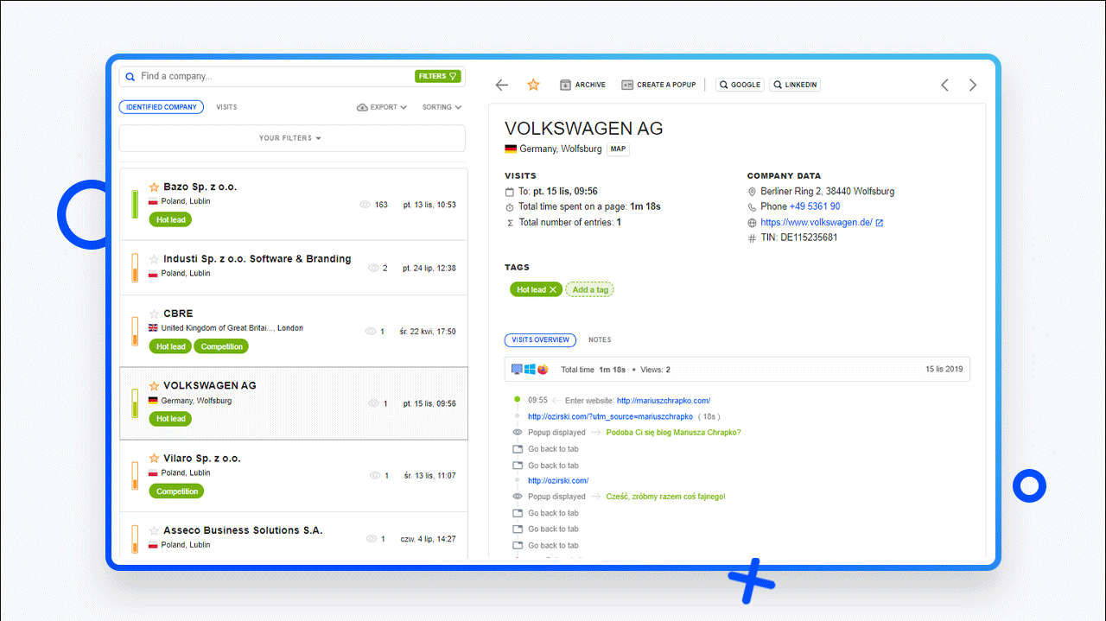Toggle the favorite star for Bazo Sp. z o.o.
The image size is (1106, 621).
pyautogui.click(x=154, y=187)
